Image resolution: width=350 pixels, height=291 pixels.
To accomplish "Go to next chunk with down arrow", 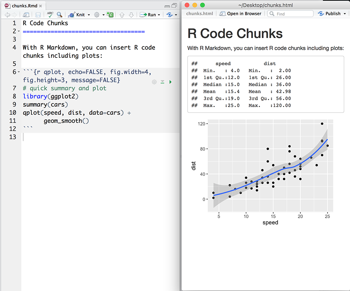I will coord(131,15).
